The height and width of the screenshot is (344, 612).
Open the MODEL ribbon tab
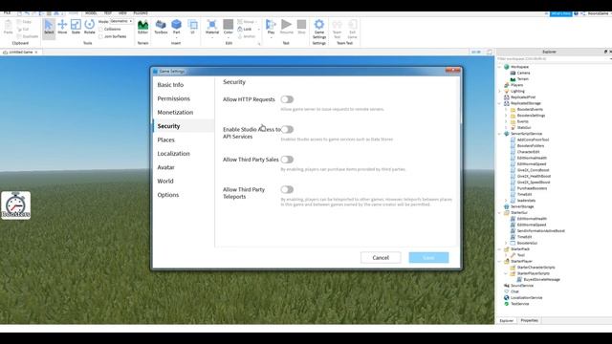[91, 13]
